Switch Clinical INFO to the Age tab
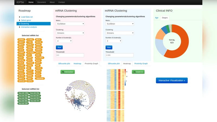217x122 pixels. point(157,18)
